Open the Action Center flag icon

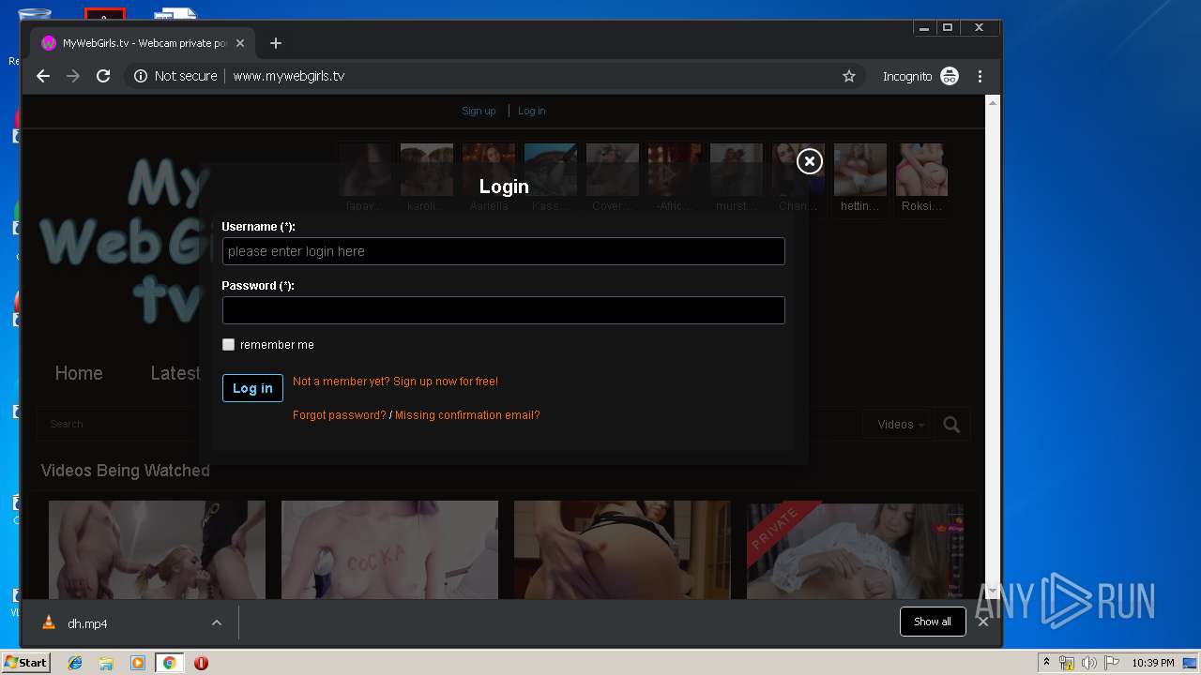point(1112,663)
